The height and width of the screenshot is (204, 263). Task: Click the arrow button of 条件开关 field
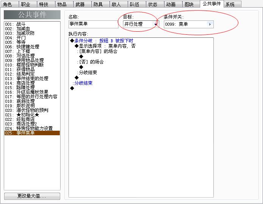210,25
